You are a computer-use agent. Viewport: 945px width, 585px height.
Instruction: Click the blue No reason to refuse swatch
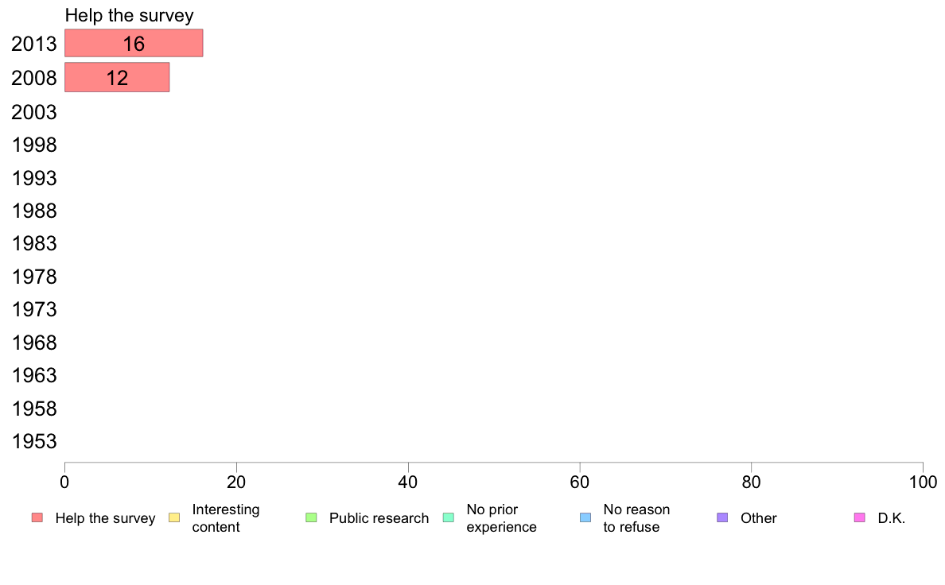click(585, 517)
